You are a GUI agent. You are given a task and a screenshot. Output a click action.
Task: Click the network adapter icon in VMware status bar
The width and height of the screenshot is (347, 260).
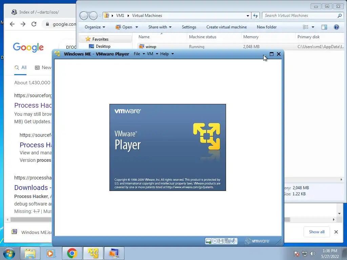pyautogui.click(x=227, y=241)
